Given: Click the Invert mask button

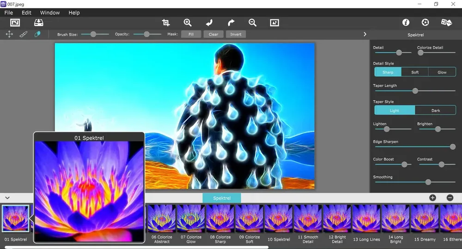Looking at the screenshot, I should click(x=236, y=34).
